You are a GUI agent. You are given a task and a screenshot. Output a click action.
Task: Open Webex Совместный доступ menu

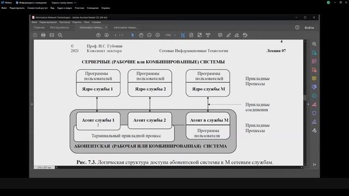tap(38, 8)
